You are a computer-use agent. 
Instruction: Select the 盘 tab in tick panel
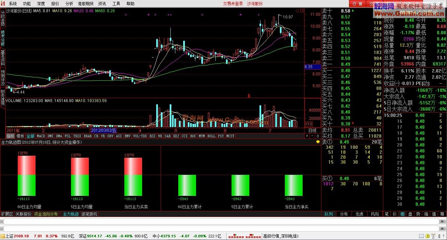pos(410,214)
